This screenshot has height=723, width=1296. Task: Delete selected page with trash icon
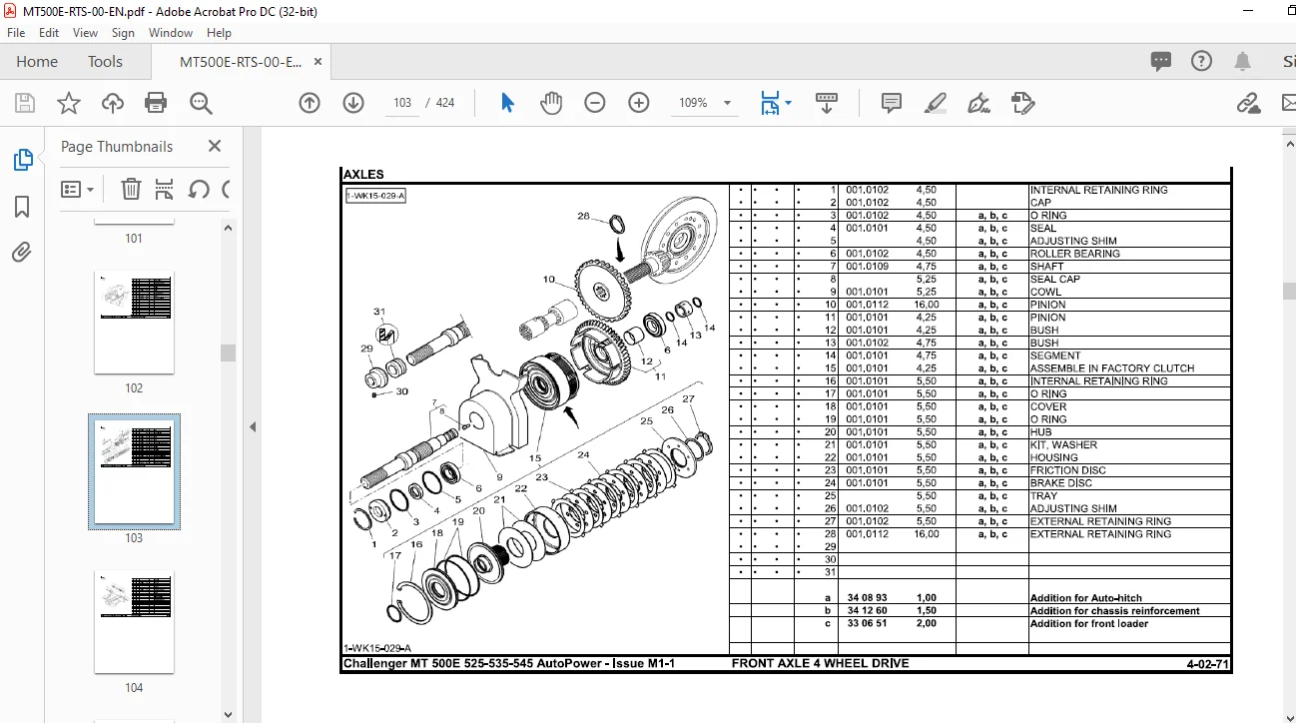(x=131, y=189)
